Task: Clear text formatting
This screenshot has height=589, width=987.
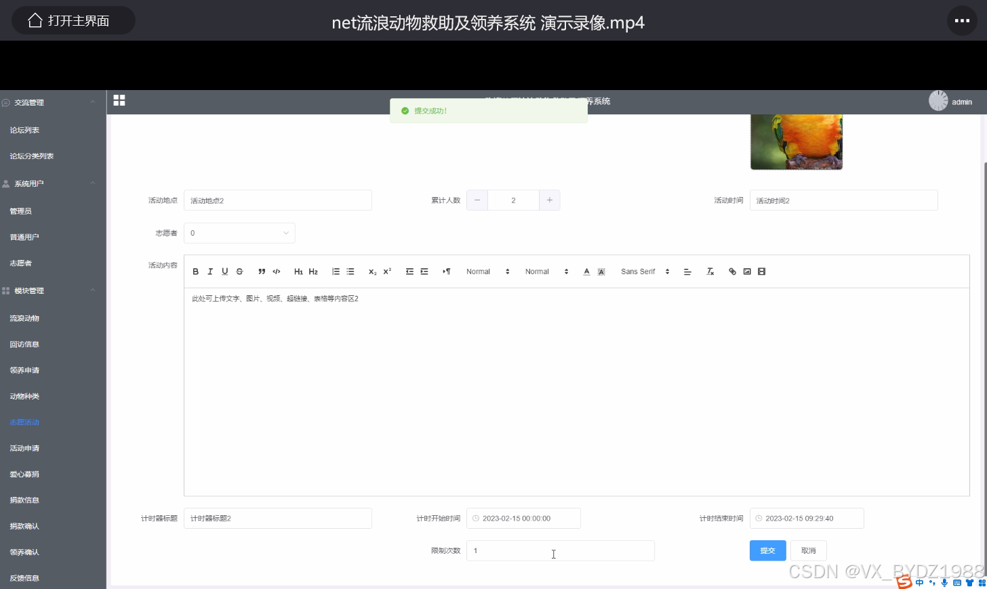Action: pyautogui.click(x=710, y=271)
